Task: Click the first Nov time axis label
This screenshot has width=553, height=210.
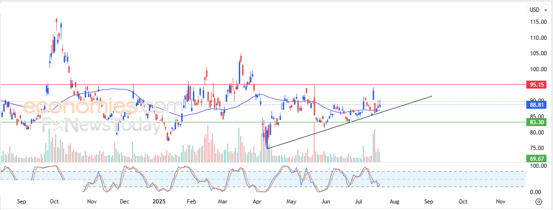Action: 92,202
